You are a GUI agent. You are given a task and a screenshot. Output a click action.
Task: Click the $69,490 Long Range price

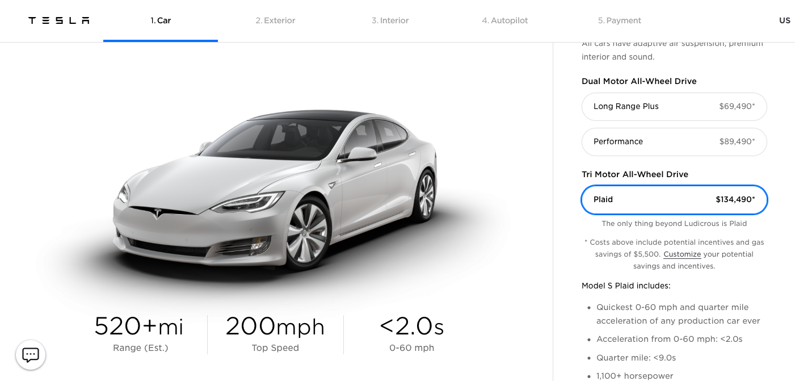pyautogui.click(x=737, y=107)
